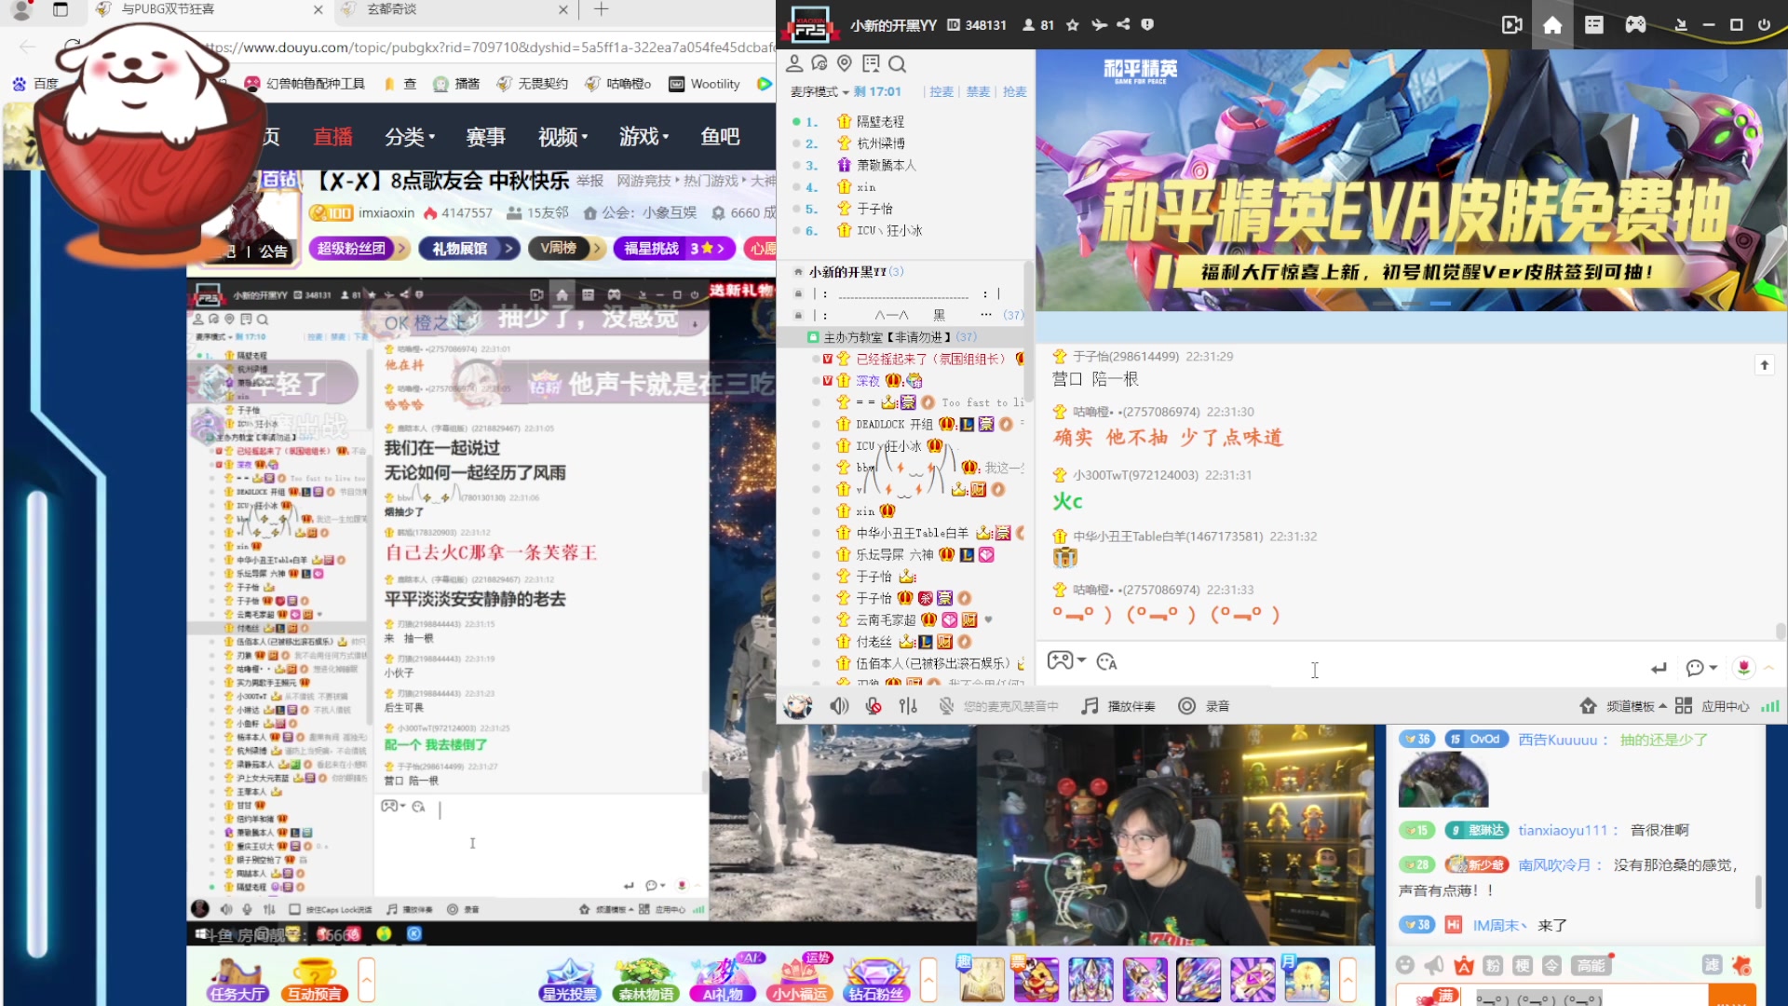Share the YY channel via share icon
The image size is (1788, 1006).
tap(1123, 25)
